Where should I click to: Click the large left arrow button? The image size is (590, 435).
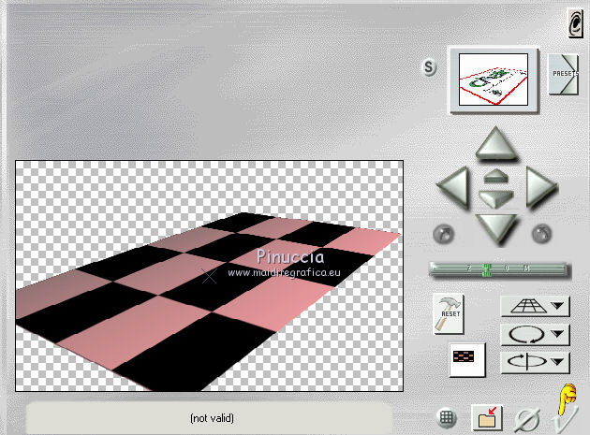point(453,187)
